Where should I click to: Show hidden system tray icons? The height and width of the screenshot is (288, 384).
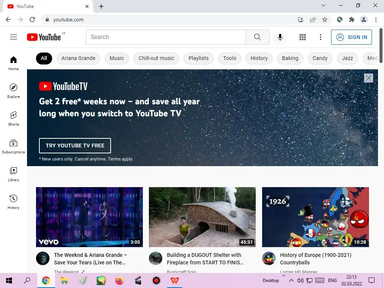tap(291, 280)
